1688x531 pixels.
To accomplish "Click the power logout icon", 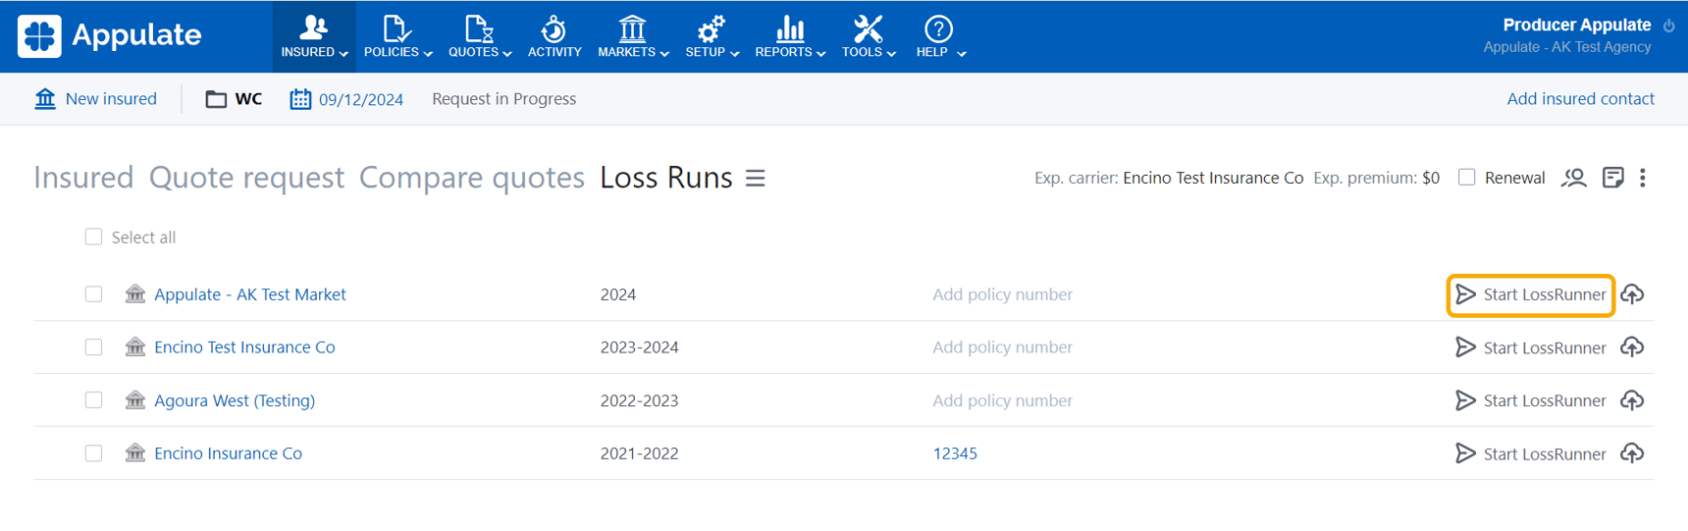I will (x=1669, y=26).
